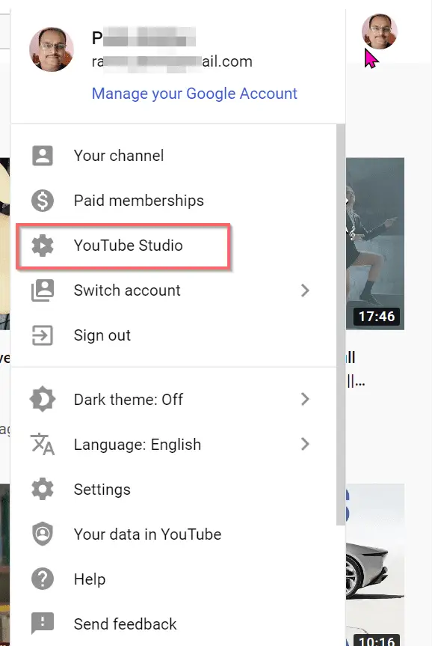Image resolution: width=432 pixels, height=646 pixels.
Task: Click the YouTube Studio gear icon
Action: pyautogui.click(x=43, y=246)
